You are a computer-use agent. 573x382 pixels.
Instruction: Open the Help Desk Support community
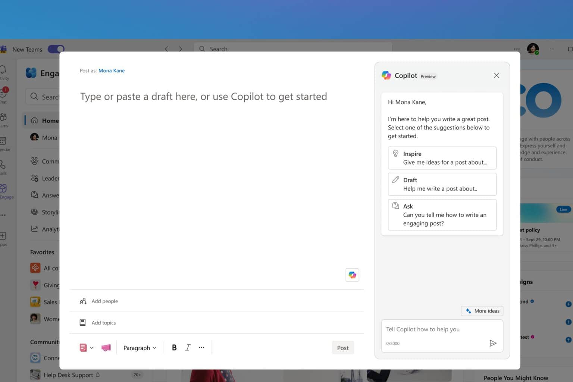tap(68, 375)
